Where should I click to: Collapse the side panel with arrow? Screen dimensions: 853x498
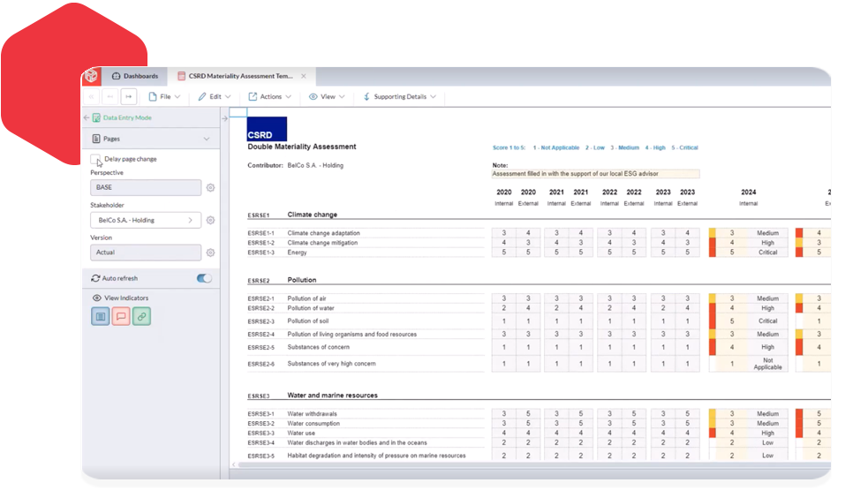(224, 118)
